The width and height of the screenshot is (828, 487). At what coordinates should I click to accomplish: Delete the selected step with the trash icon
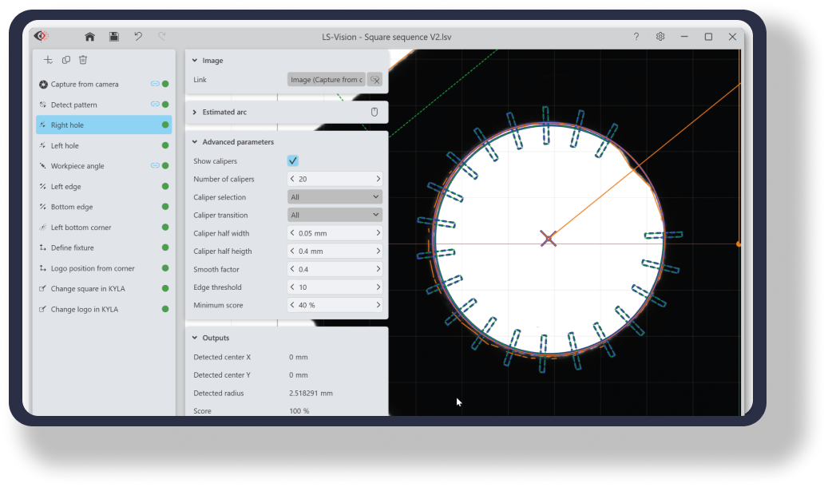point(83,60)
